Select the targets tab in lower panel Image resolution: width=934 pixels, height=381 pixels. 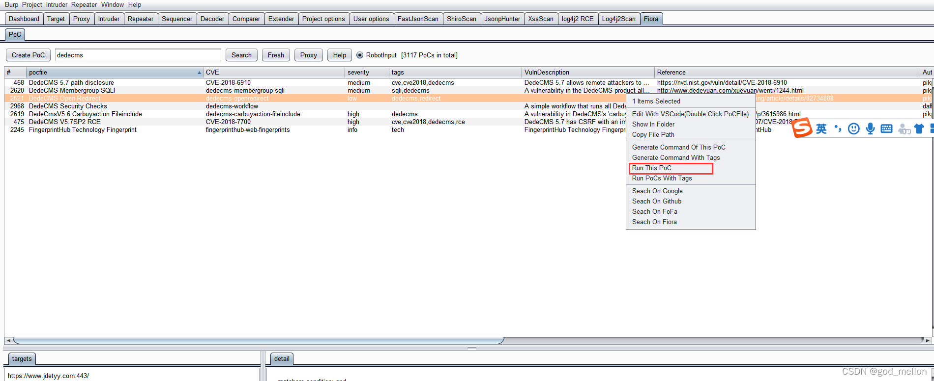click(x=22, y=359)
